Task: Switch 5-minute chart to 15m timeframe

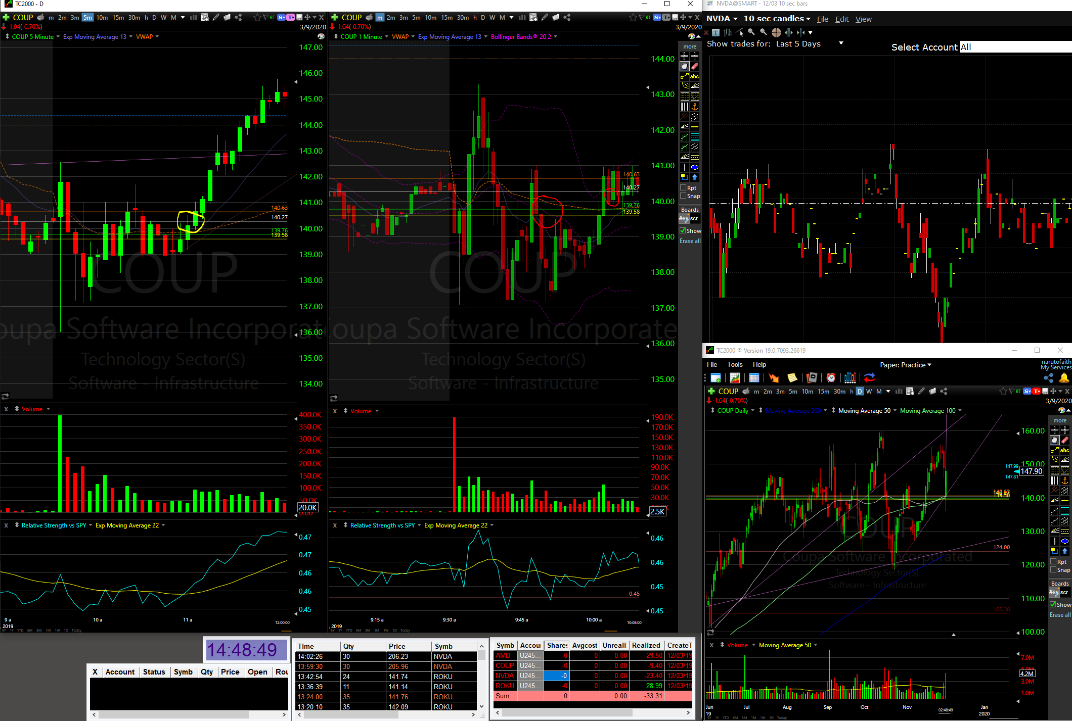Action: [x=118, y=17]
